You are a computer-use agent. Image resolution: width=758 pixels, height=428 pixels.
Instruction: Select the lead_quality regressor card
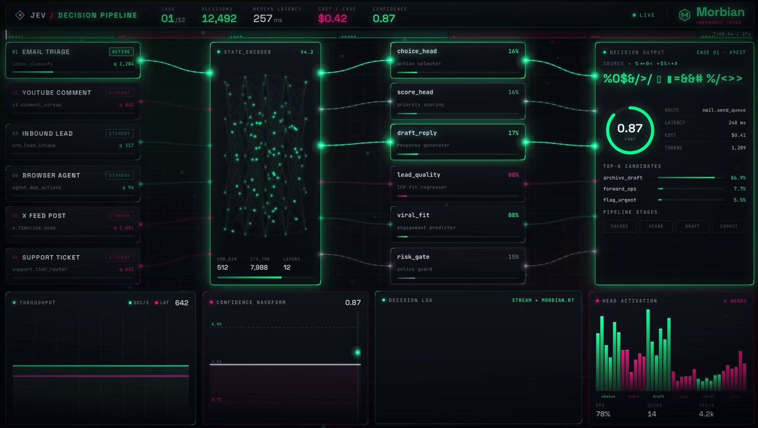coord(458,184)
